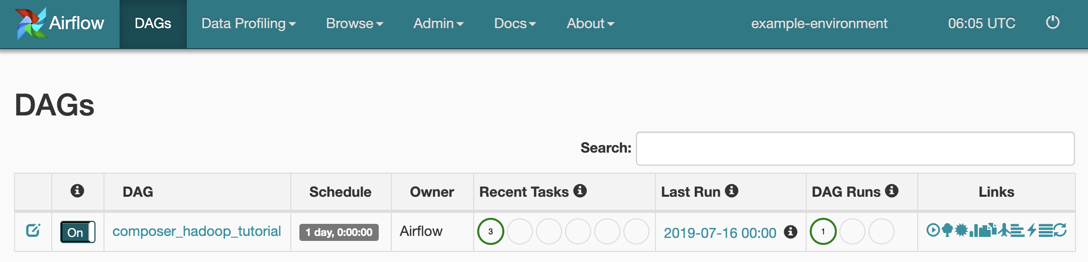Focus the Search input field
Viewport: 1088px width, 262px height.
pyautogui.click(x=855, y=149)
